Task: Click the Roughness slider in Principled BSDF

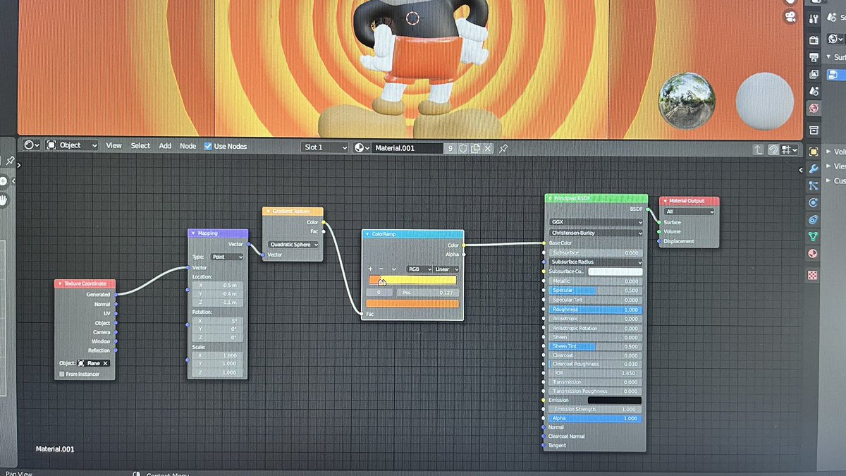Action: point(596,310)
